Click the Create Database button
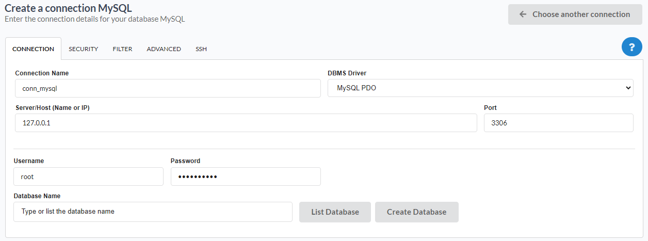The image size is (648, 241). click(x=416, y=212)
